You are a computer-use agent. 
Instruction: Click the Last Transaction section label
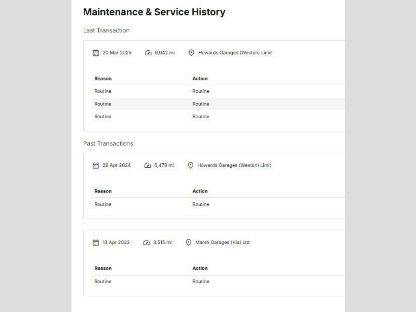pyautogui.click(x=106, y=30)
